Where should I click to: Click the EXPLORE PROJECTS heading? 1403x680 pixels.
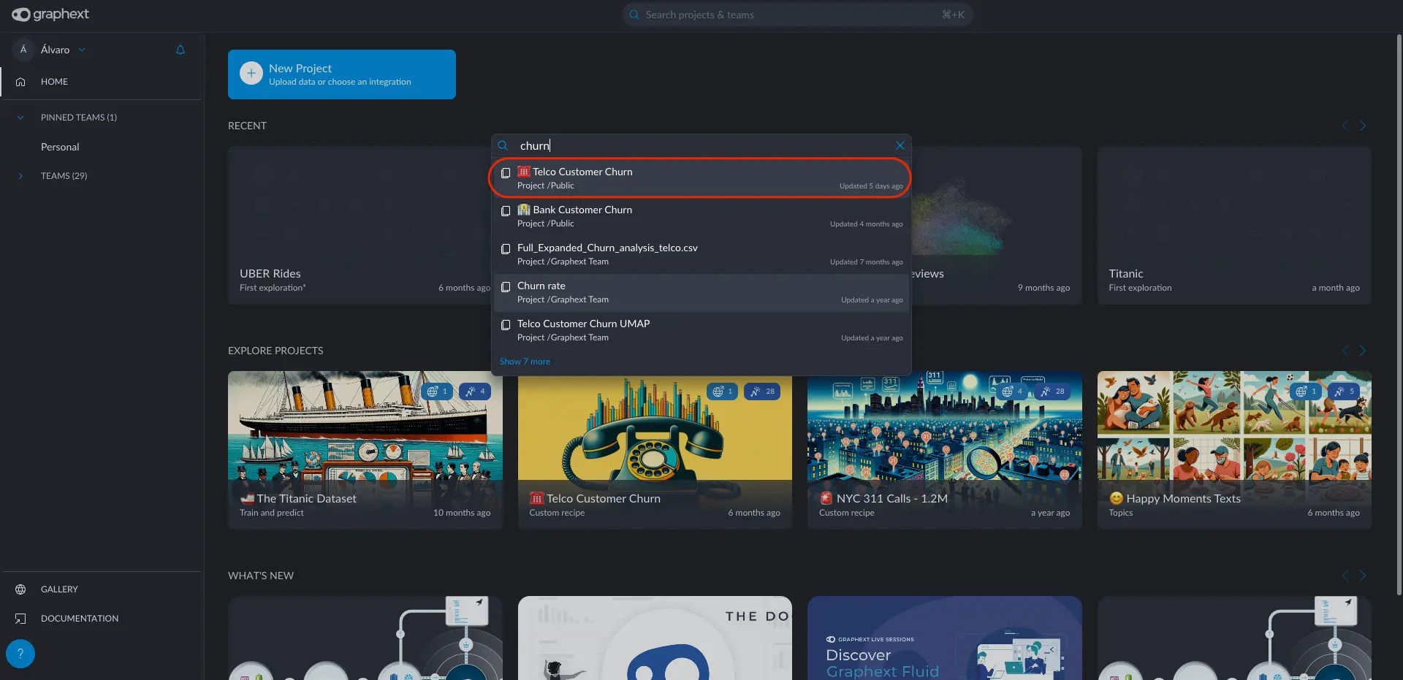tap(275, 351)
